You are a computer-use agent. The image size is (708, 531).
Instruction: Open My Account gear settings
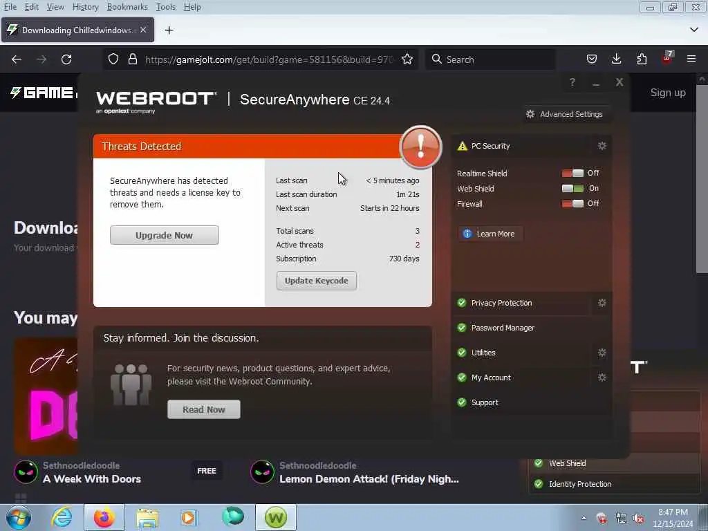[x=602, y=378]
